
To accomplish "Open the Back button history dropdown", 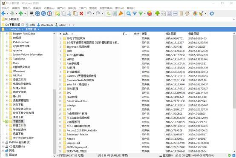I will pos(7,14).
